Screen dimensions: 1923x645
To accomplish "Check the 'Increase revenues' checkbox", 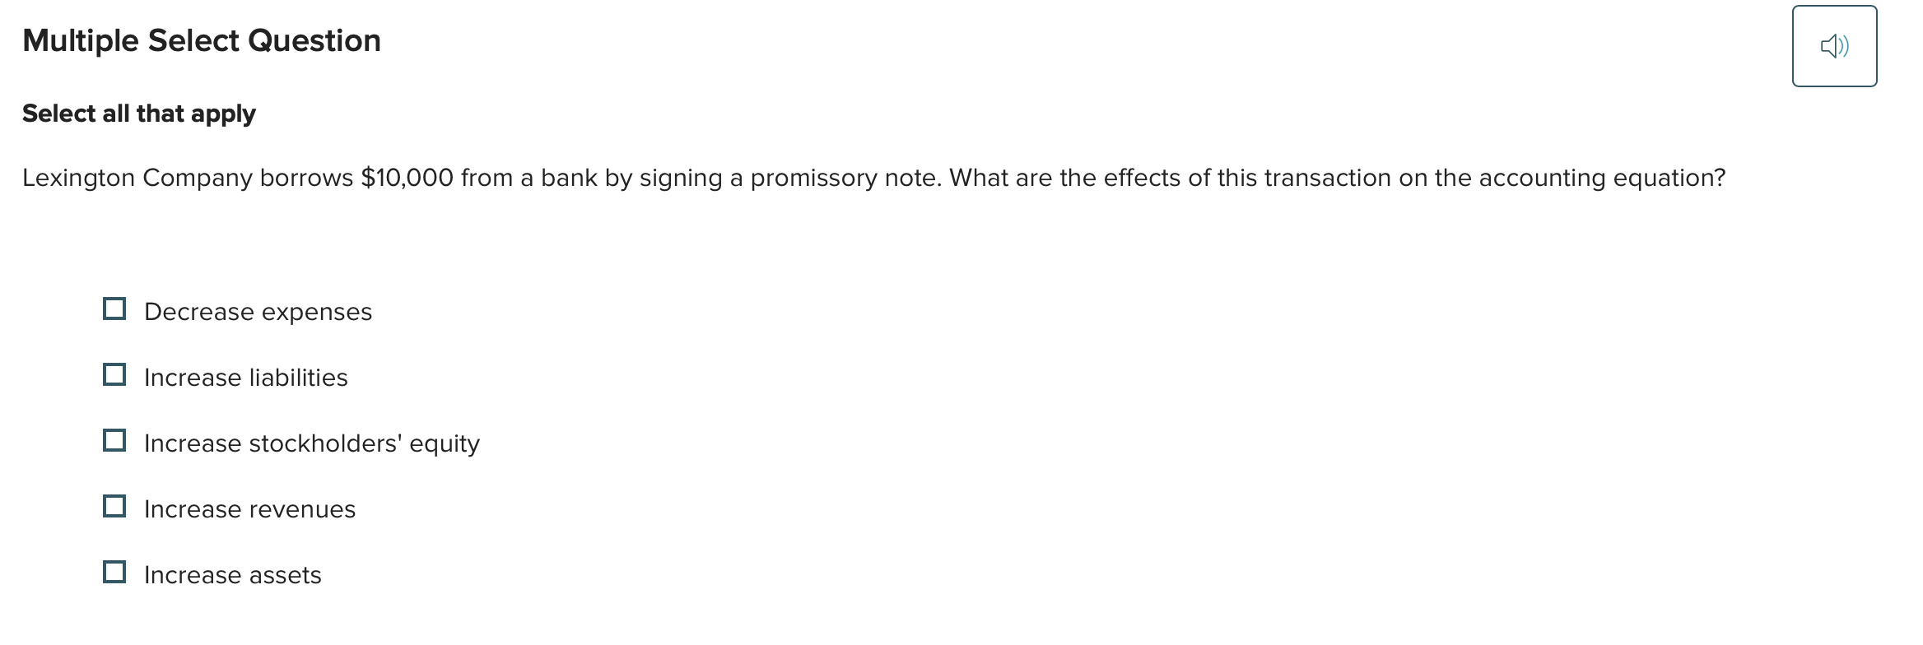I will [114, 506].
